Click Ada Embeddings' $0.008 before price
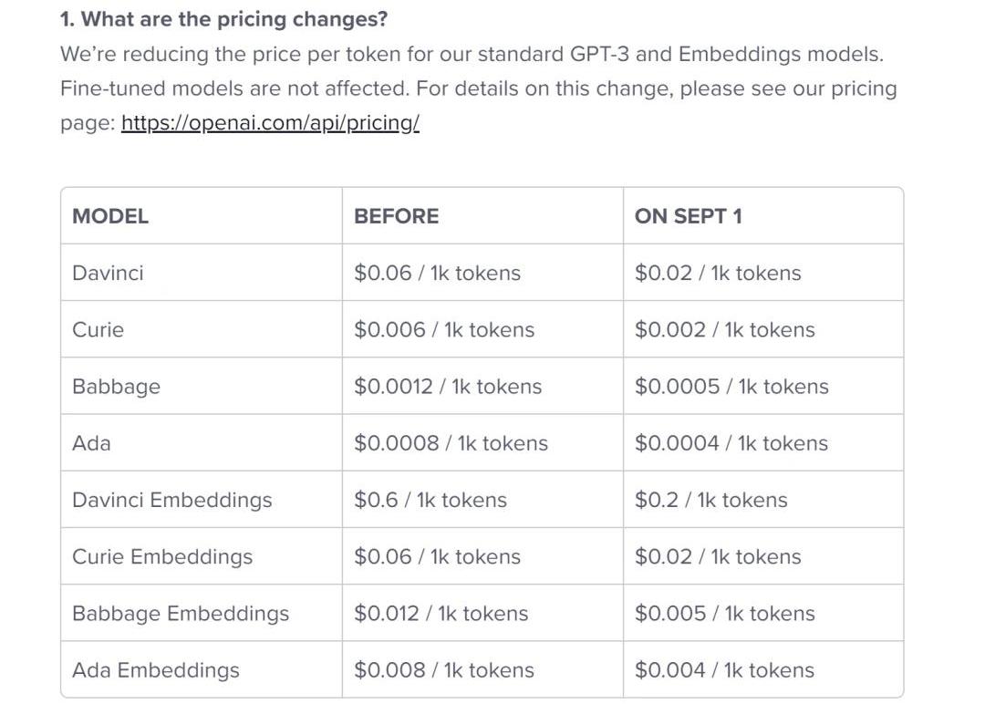Image resolution: width=985 pixels, height=704 pixels. click(x=444, y=670)
